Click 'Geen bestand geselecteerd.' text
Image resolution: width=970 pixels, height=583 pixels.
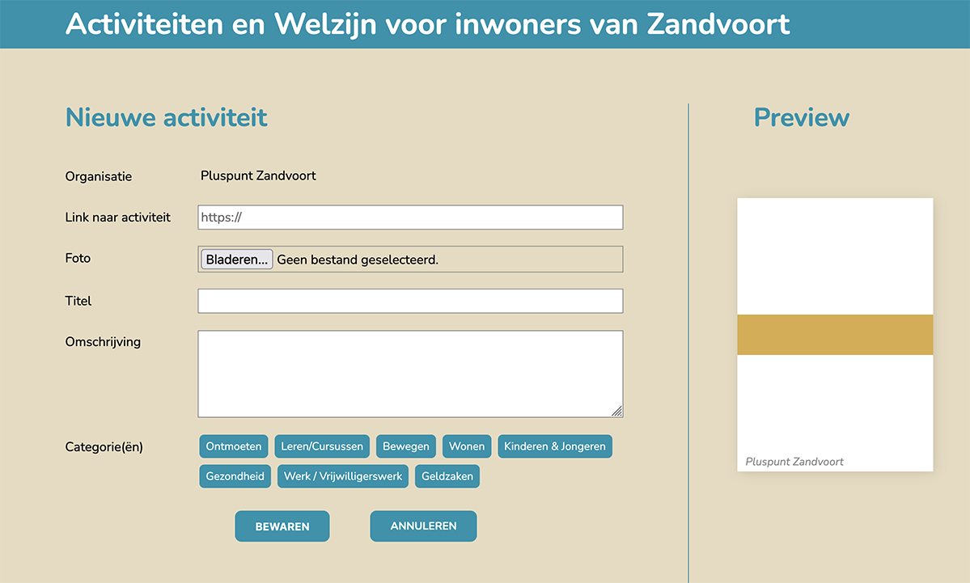[358, 260]
